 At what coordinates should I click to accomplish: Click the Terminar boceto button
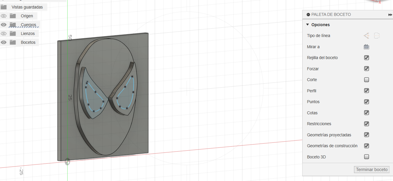(372, 170)
